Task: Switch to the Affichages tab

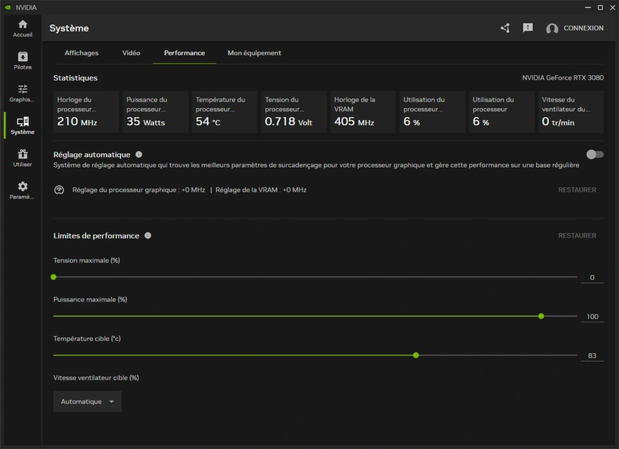Action: 81,53
